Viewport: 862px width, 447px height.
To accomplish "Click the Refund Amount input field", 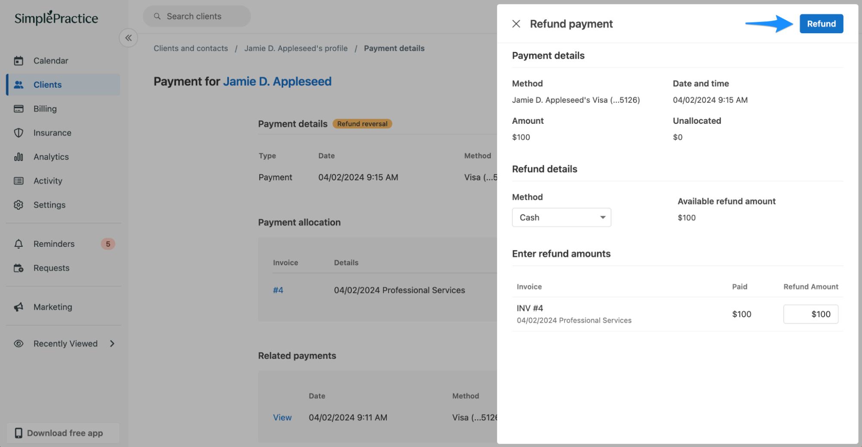I will pos(810,314).
